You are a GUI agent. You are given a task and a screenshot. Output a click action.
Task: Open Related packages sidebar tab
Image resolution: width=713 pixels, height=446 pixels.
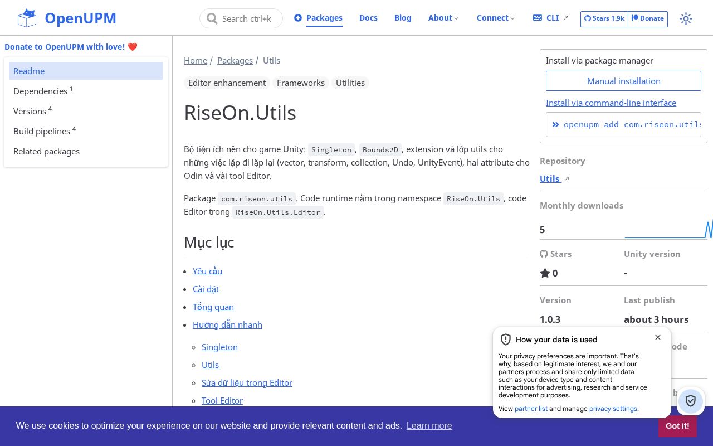pos(86,151)
